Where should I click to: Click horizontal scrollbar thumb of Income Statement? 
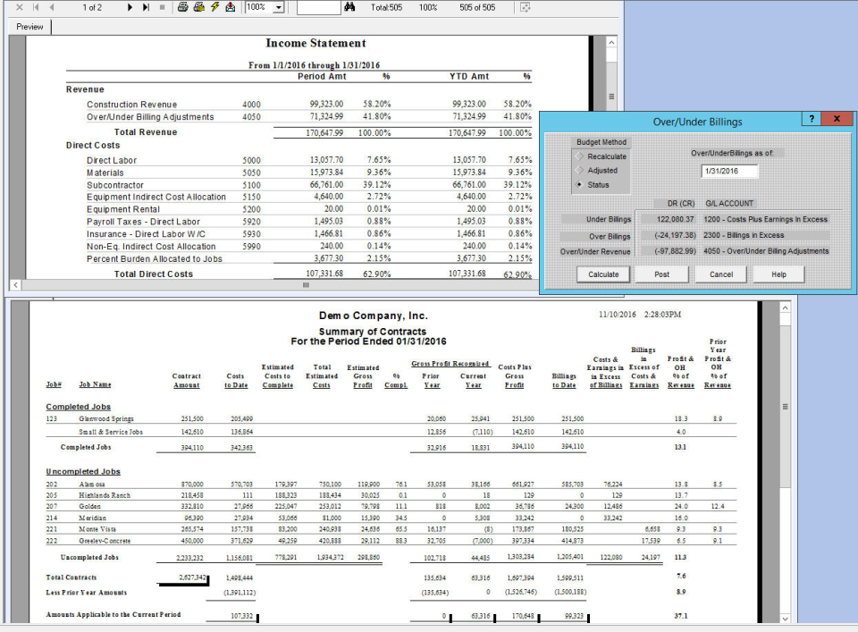click(306, 285)
